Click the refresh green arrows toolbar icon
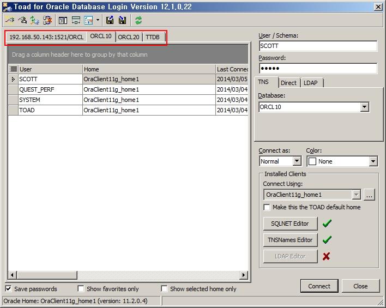This screenshot has height=308, width=386. pos(138,20)
